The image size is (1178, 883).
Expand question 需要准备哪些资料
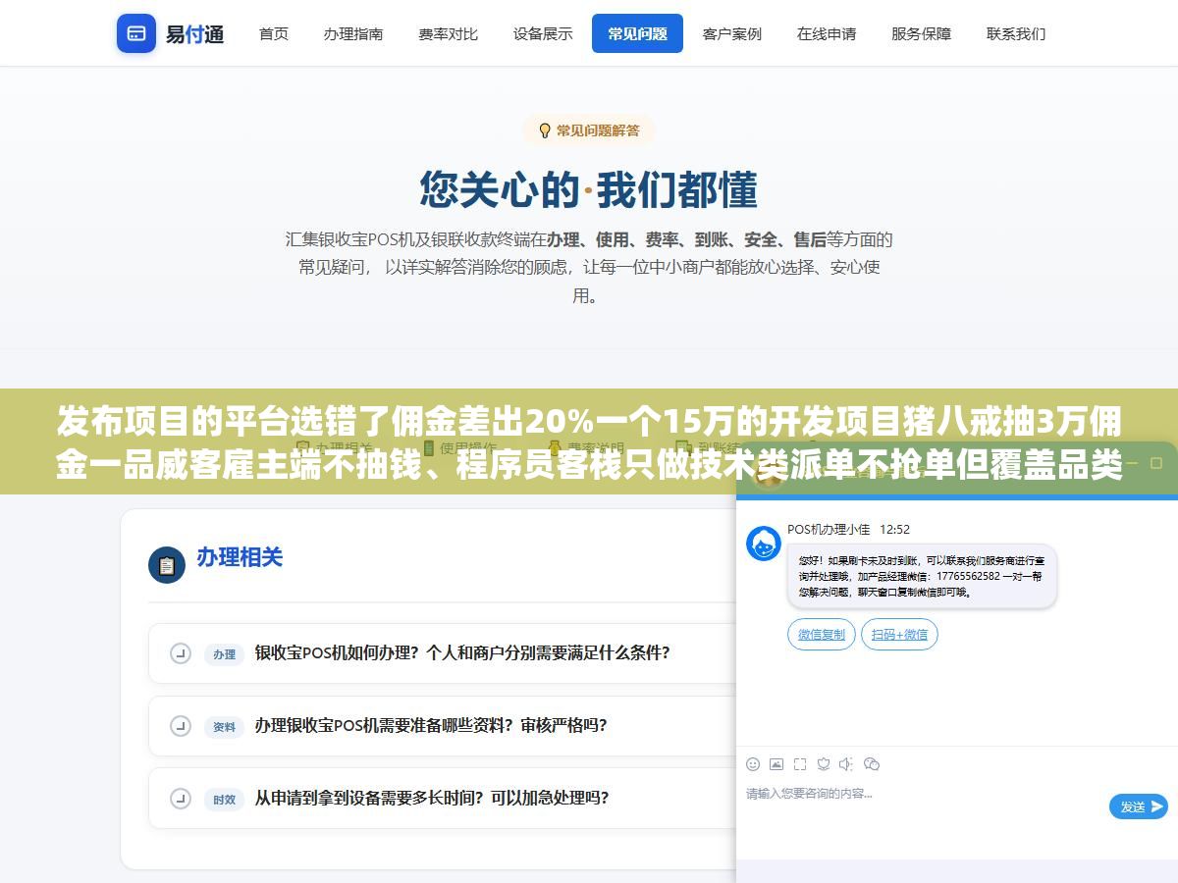(442, 726)
